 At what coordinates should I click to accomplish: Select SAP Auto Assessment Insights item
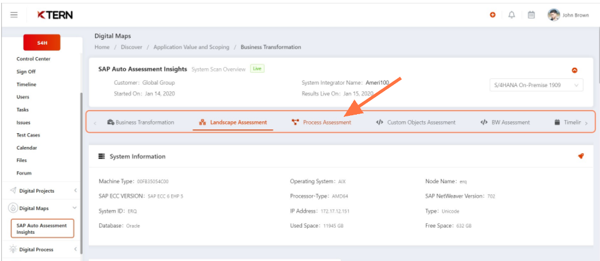point(42,229)
